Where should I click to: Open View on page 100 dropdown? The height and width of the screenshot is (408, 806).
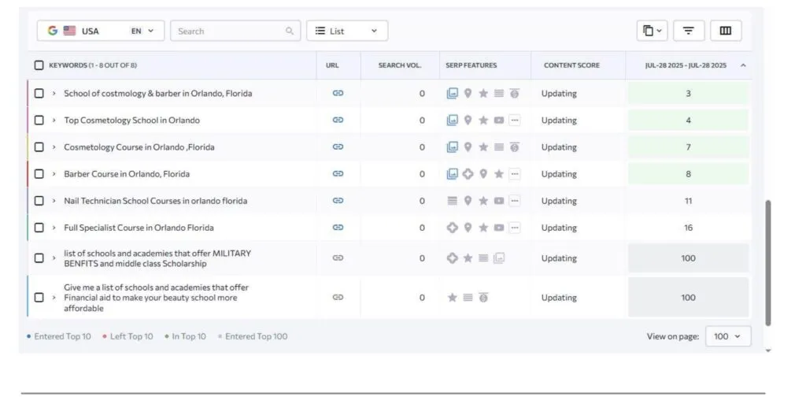coord(728,336)
